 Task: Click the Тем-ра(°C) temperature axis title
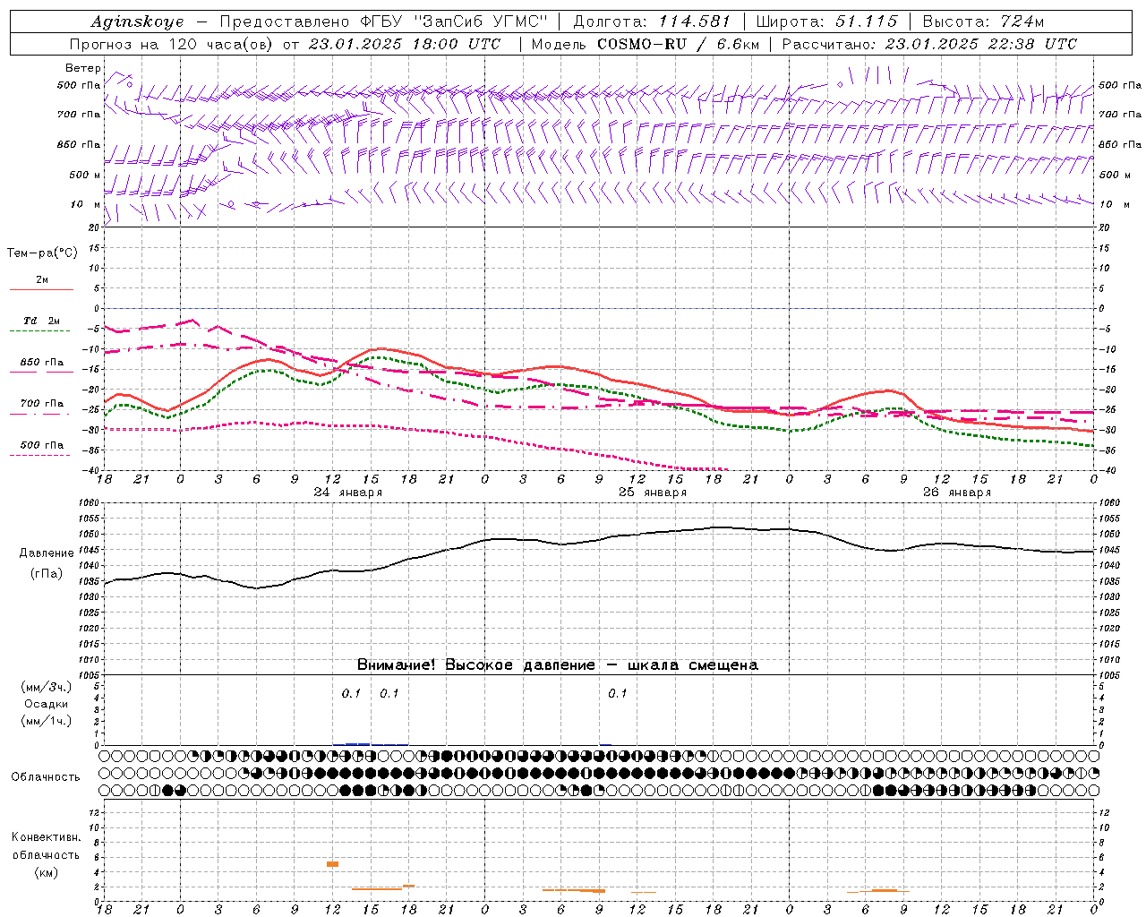point(42,253)
